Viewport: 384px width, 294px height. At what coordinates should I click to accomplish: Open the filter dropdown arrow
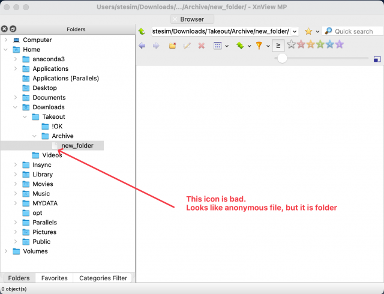(268, 46)
